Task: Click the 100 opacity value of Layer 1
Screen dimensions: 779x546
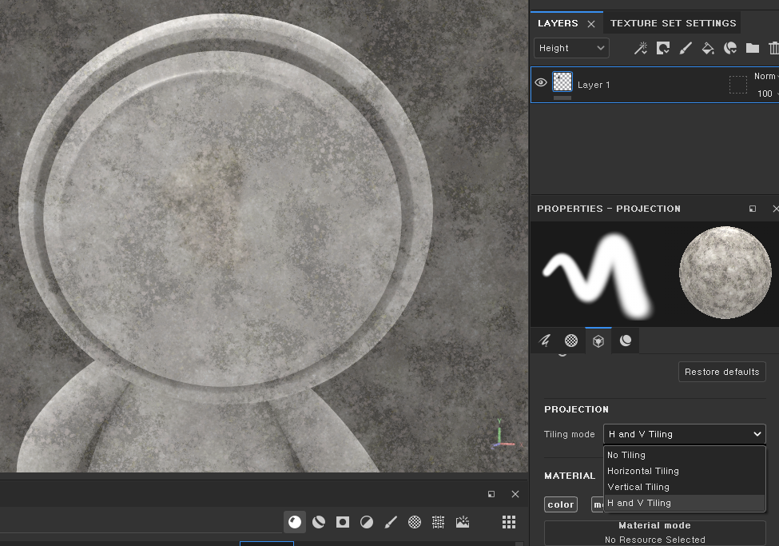Action: (x=765, y=94)
